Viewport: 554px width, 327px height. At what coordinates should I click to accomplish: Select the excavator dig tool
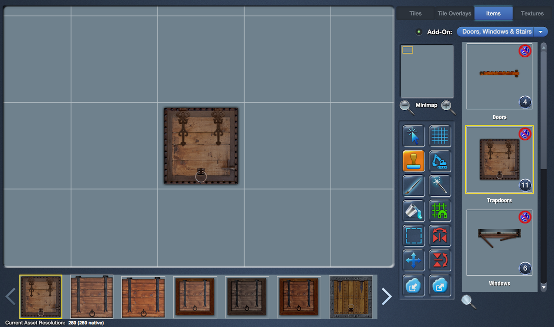(440, 161)
